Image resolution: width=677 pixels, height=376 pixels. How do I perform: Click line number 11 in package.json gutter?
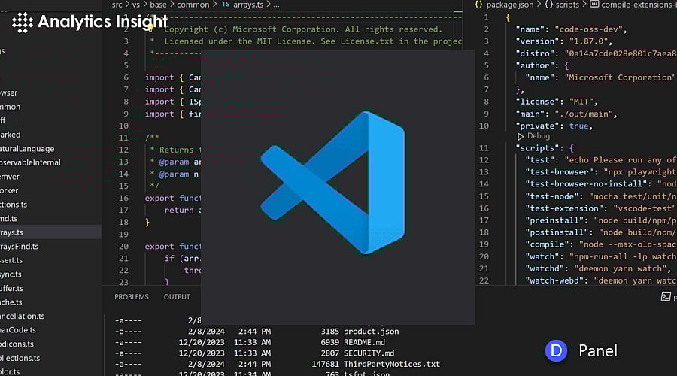(485, 148)
